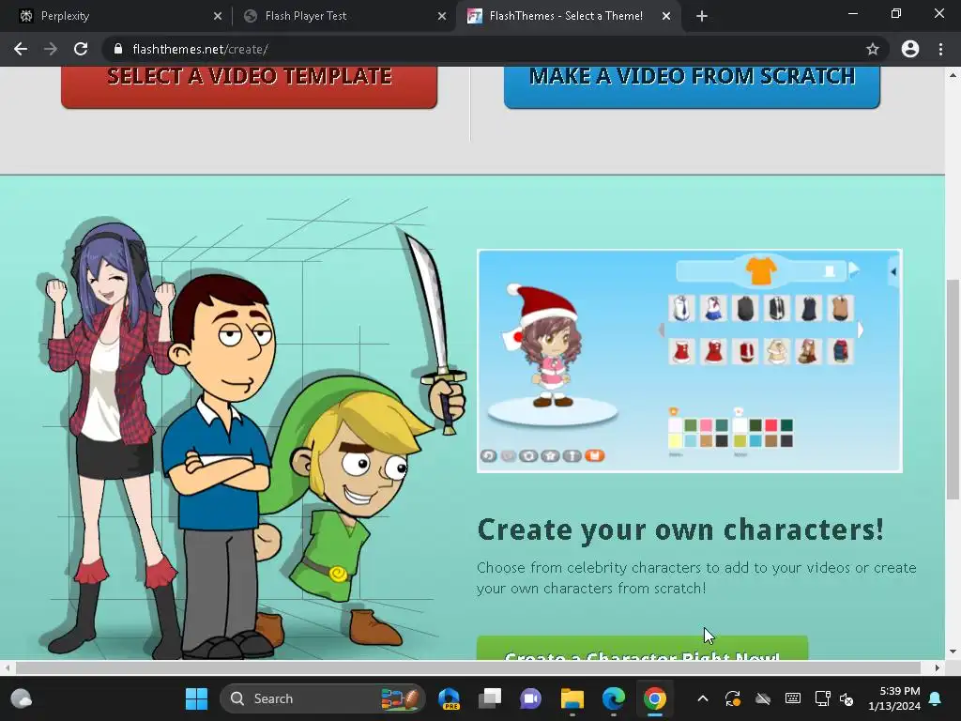The image size is (961, 721).
Task: Open File Explorer from the taskbar
Action: click(x=572, y=698)
